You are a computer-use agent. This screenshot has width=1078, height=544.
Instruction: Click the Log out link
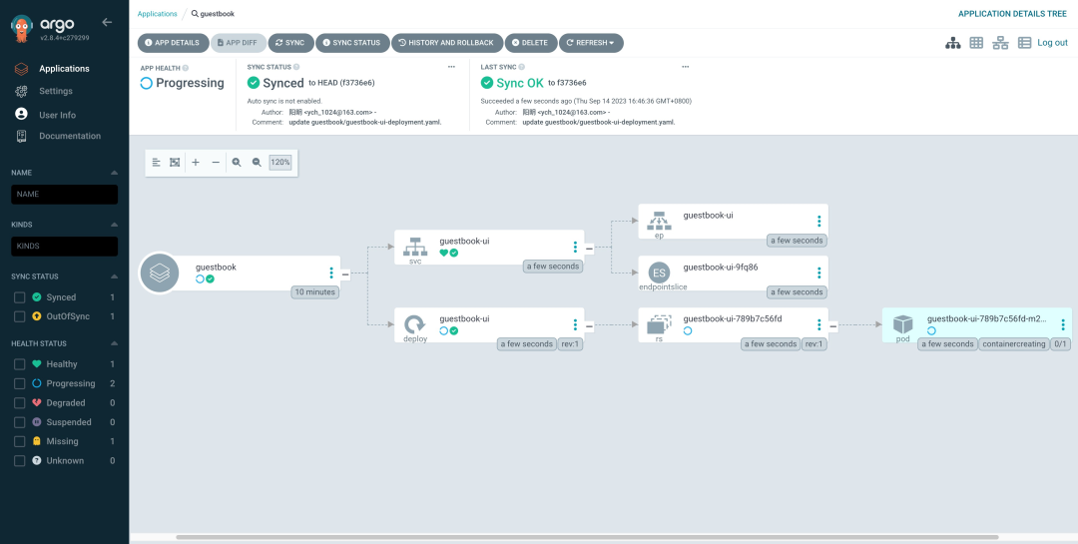[1053, 43]
